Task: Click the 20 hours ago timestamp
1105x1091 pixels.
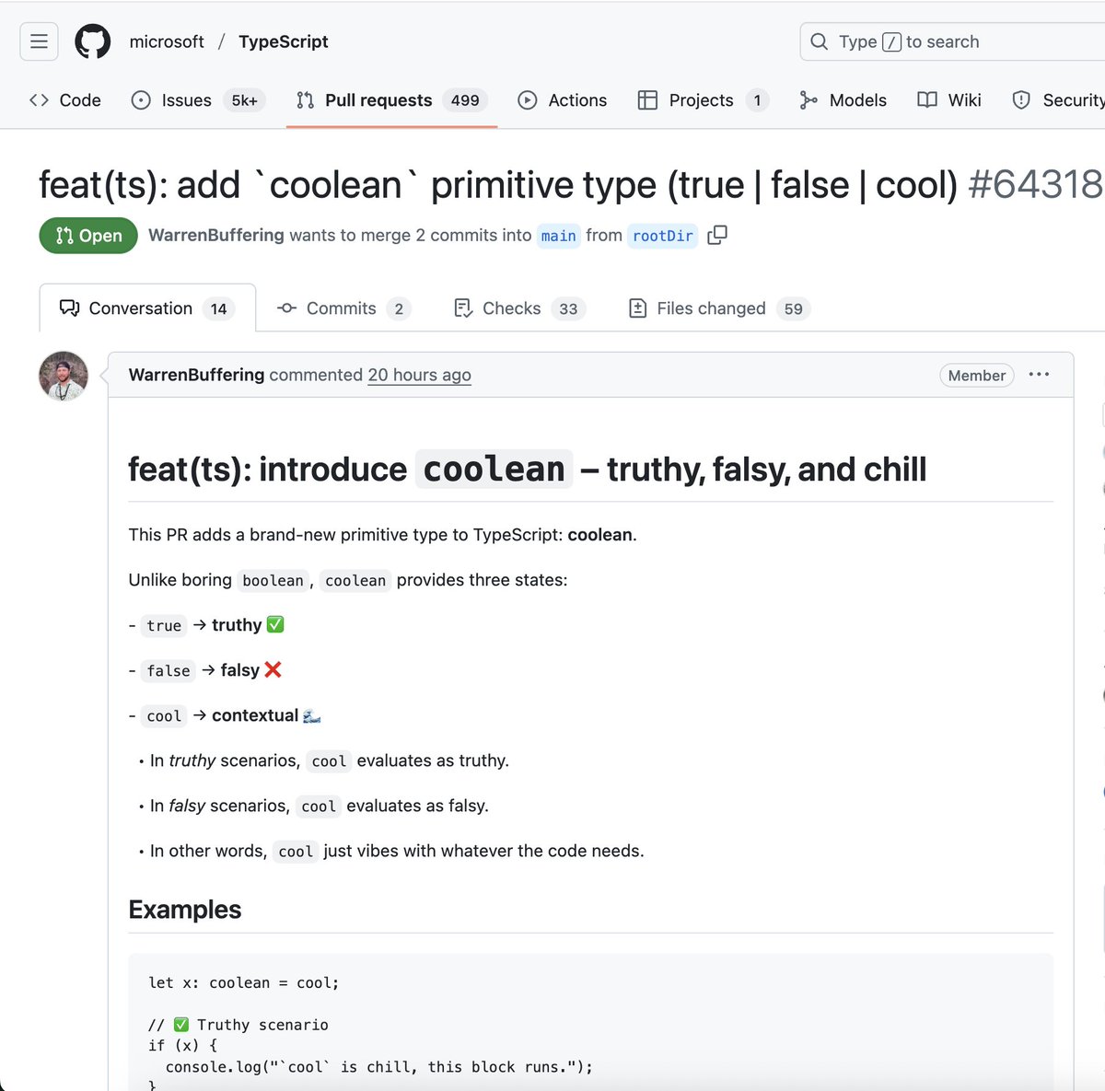Action: [419, 375]
